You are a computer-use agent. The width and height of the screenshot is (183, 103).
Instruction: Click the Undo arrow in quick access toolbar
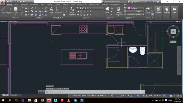coord(24,2)
